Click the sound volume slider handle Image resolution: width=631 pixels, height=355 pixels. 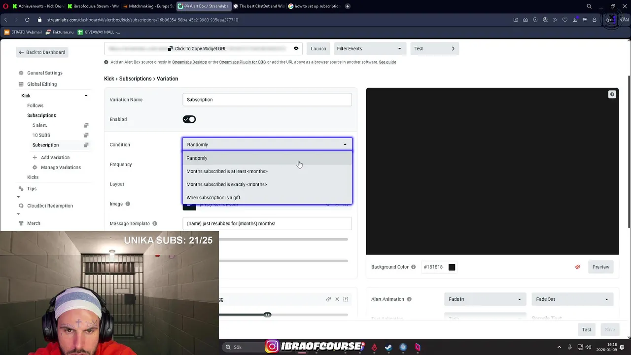pos(267,315)
